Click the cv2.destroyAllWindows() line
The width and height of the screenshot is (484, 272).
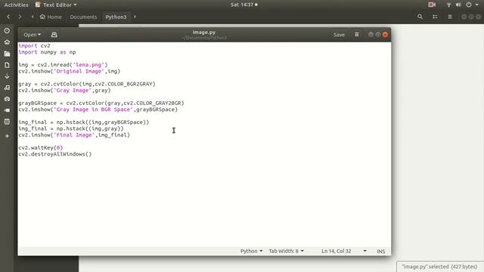(55, 154)
